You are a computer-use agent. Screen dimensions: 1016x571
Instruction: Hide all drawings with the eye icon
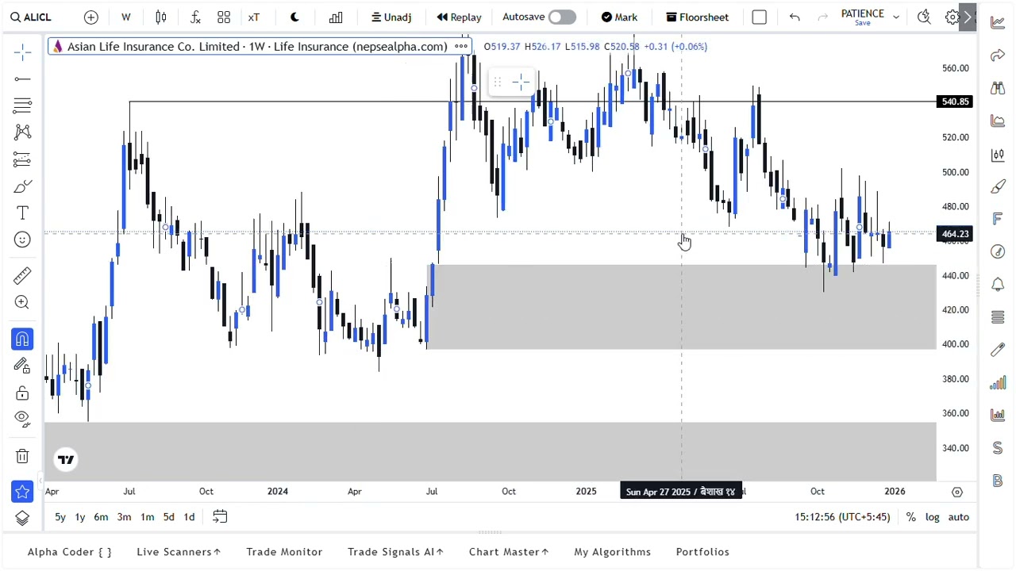pyautogui.click(x=22, y=418)
